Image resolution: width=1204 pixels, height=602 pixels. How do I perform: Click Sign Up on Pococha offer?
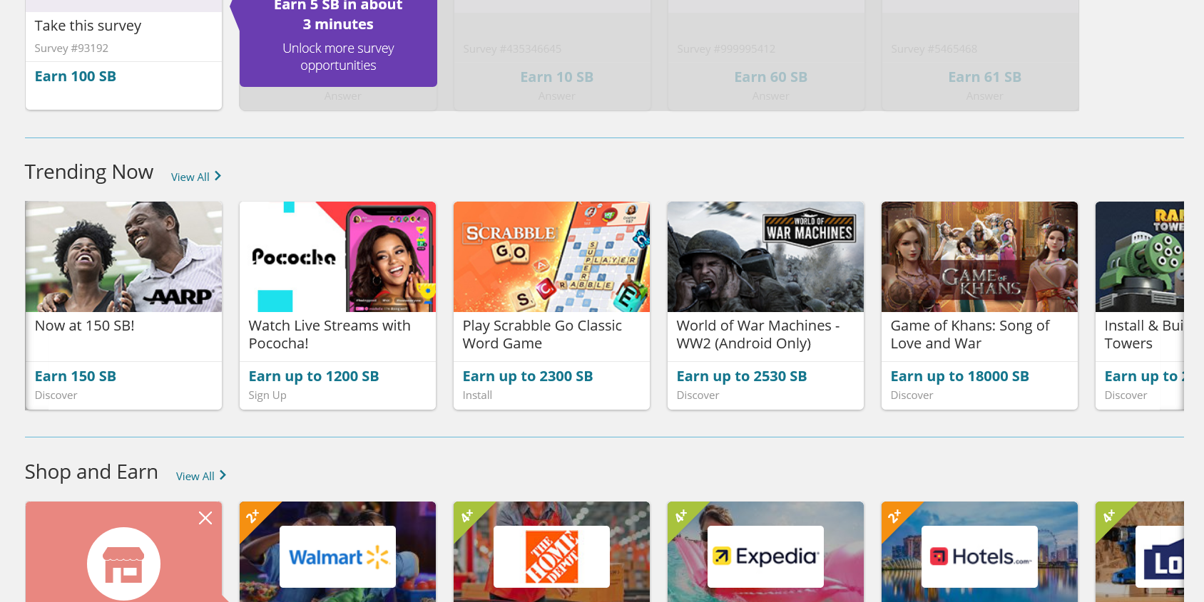click(x=267, y=395)
